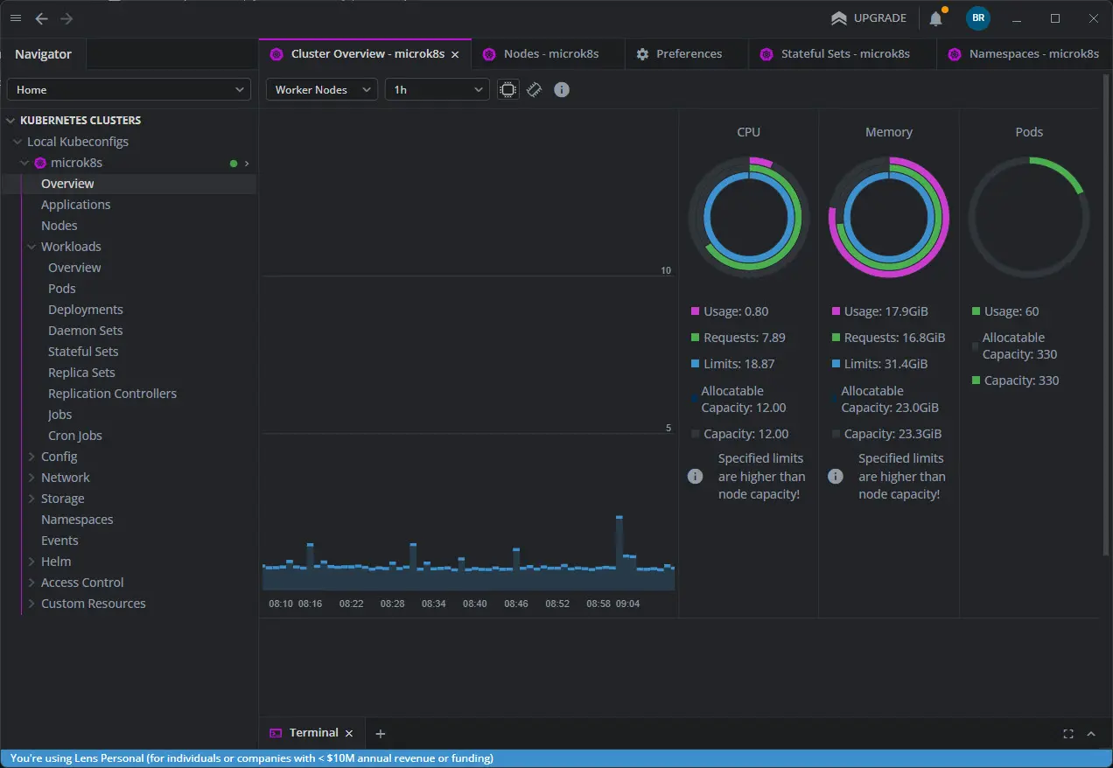
Task: Close the Cluster Overview tab
Action: [455, 54]
